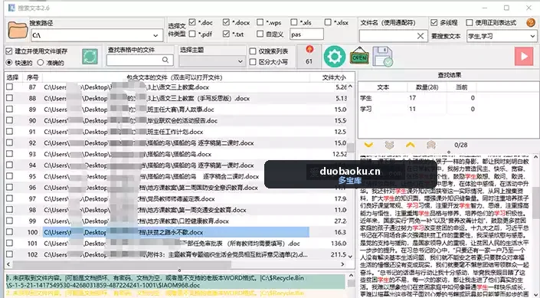This screenshot has width=540, height=298.
Task: Click the 文本 column header in results
Action: 383,87
